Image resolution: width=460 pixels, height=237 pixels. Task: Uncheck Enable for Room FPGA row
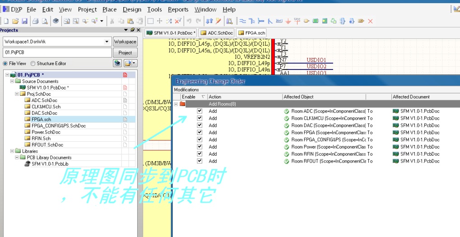pyautogui.click(x=200, y=132)
